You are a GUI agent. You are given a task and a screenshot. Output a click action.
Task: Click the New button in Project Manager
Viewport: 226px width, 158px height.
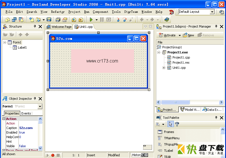coord(188,36)
